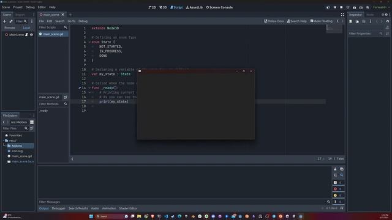Viewport: 392px width, 220px height.
Task: Toggle warning messages filter
Action: click(338, 196)
